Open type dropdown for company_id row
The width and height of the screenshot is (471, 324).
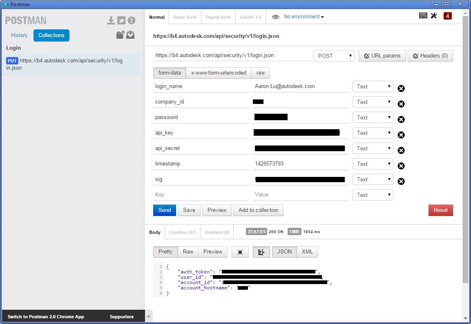coord(373,102)
